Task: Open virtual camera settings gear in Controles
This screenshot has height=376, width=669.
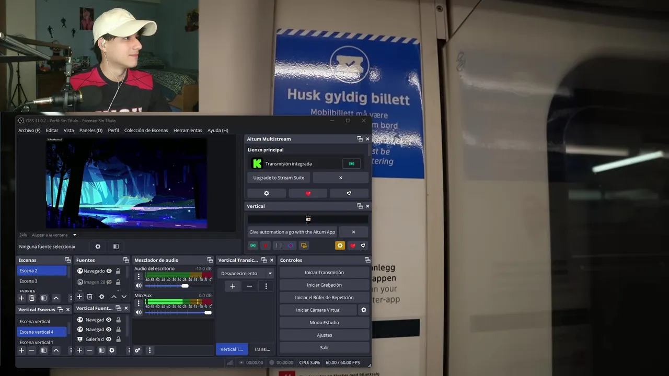Action: (364, 310)
